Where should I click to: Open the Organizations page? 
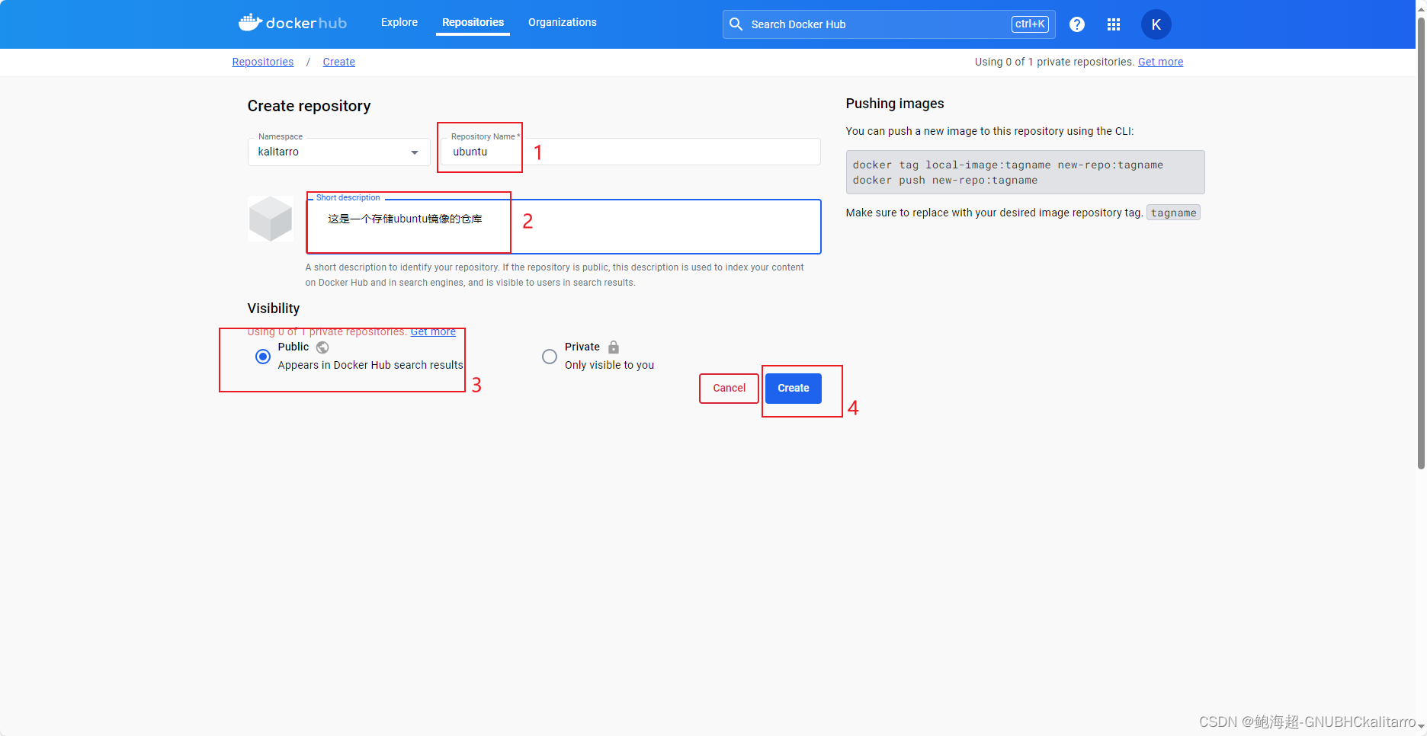pyautogui.click(x=563, y=22)
